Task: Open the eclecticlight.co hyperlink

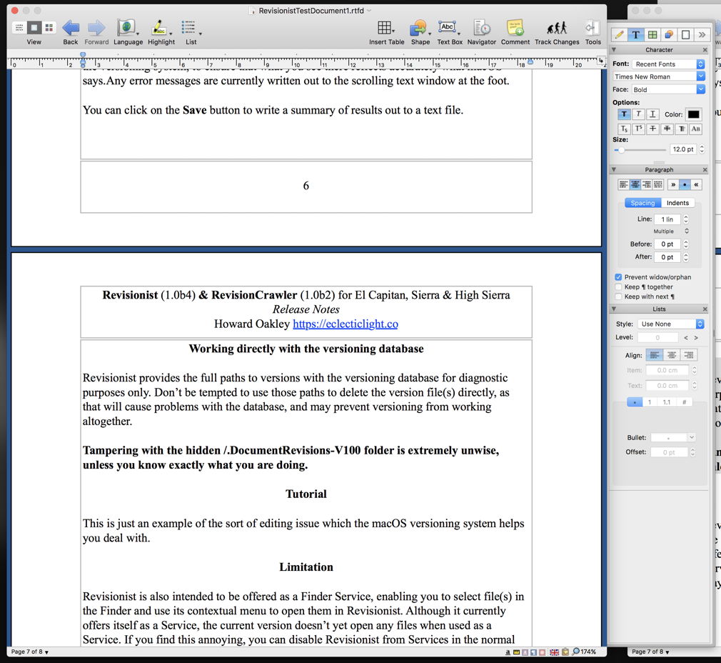Action: coord(346,324)
